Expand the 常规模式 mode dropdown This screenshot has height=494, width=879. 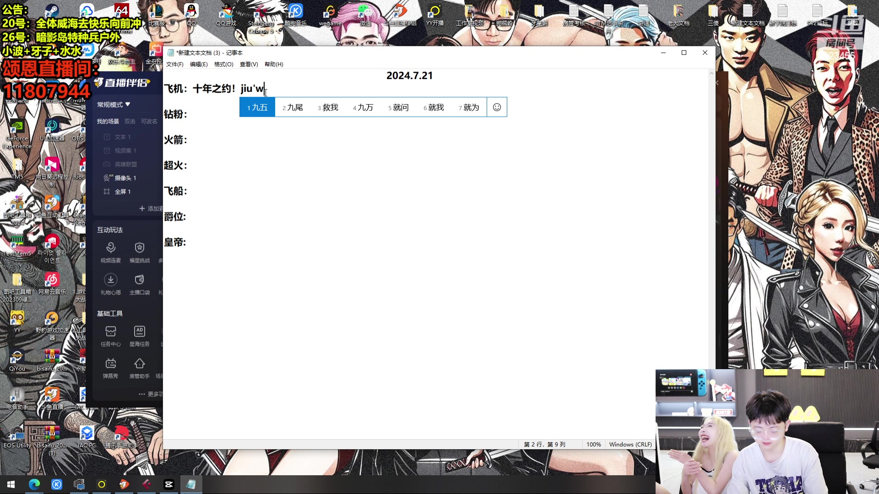coord(114,105)
